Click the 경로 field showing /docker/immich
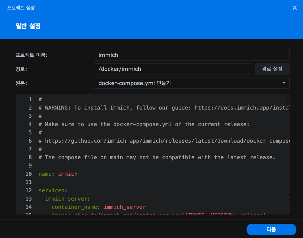 pos(172,69)
